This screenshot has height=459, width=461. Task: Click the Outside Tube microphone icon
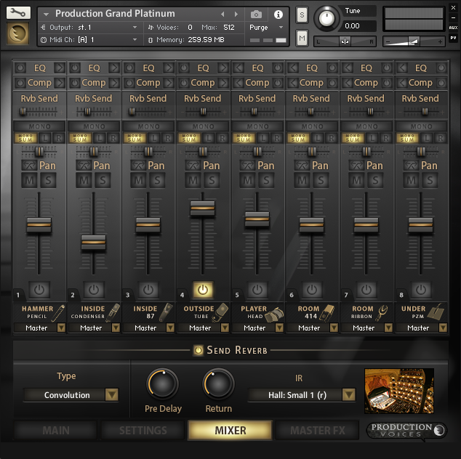(x=220, y=313)
